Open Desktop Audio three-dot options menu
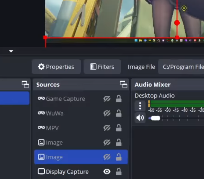 click(x=140, y=106)
